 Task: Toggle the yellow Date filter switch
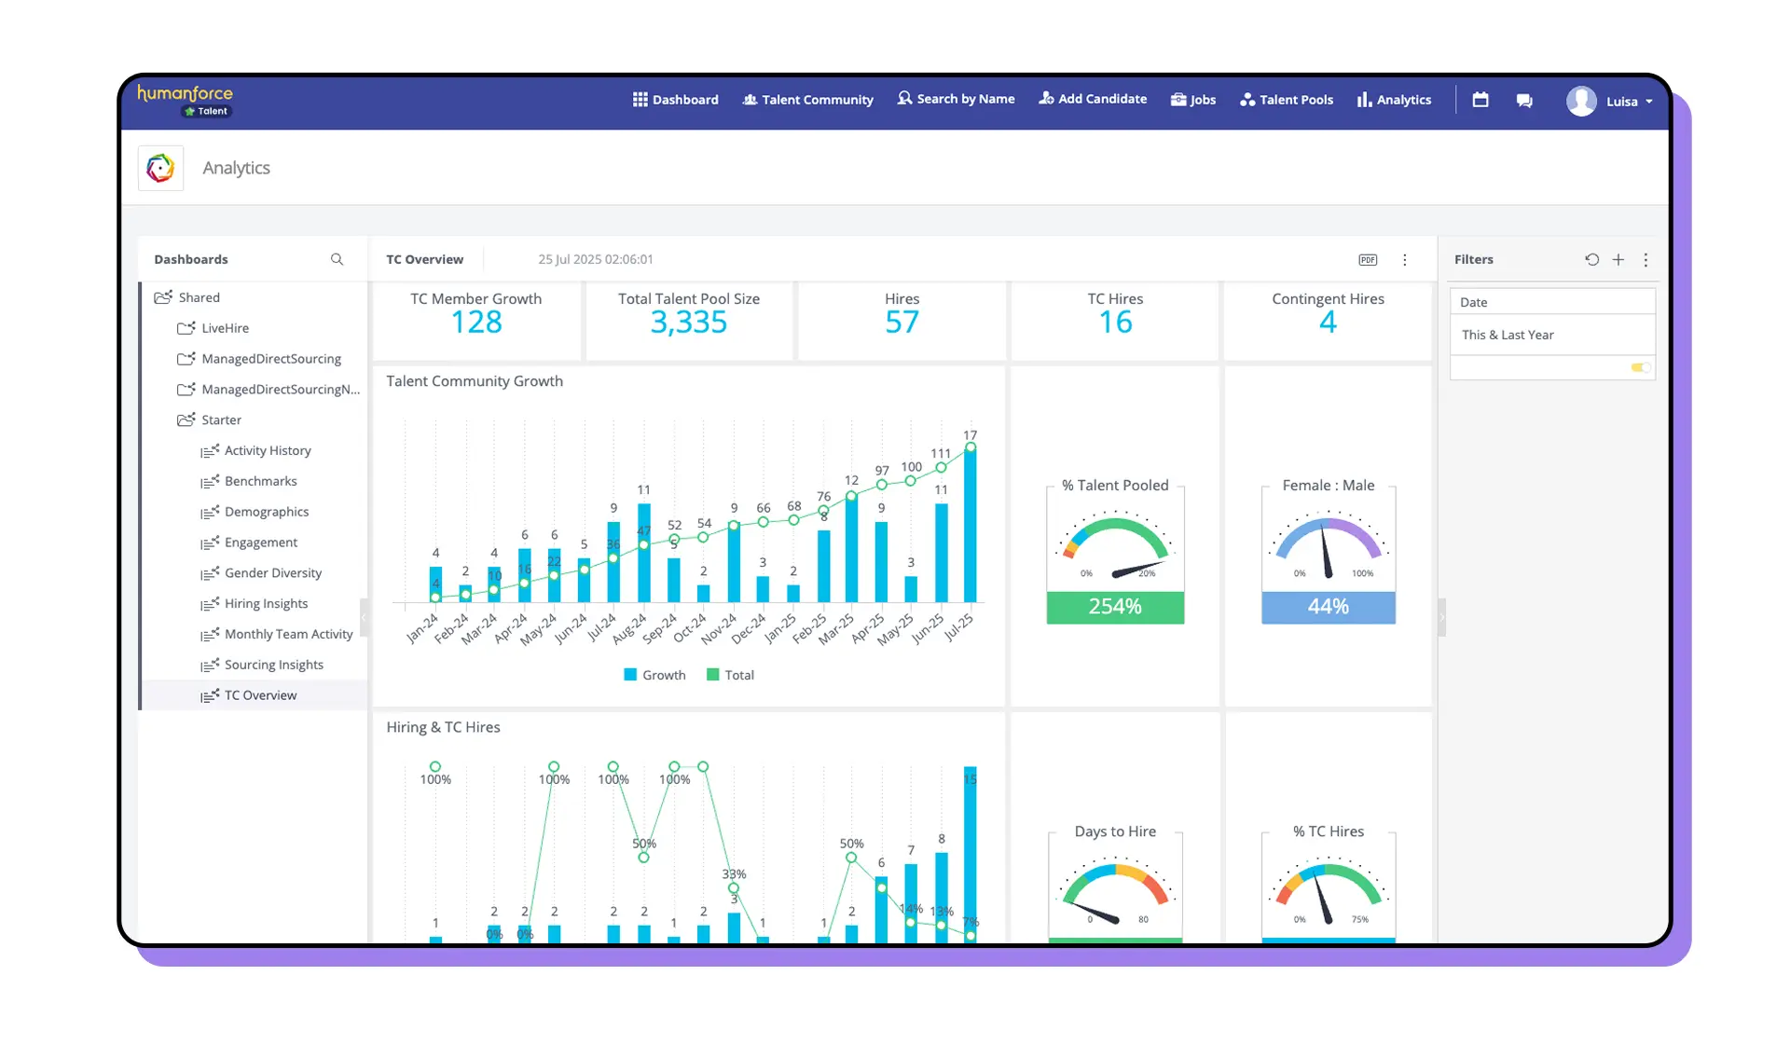pyautogui.click(x=1640, y=367)
